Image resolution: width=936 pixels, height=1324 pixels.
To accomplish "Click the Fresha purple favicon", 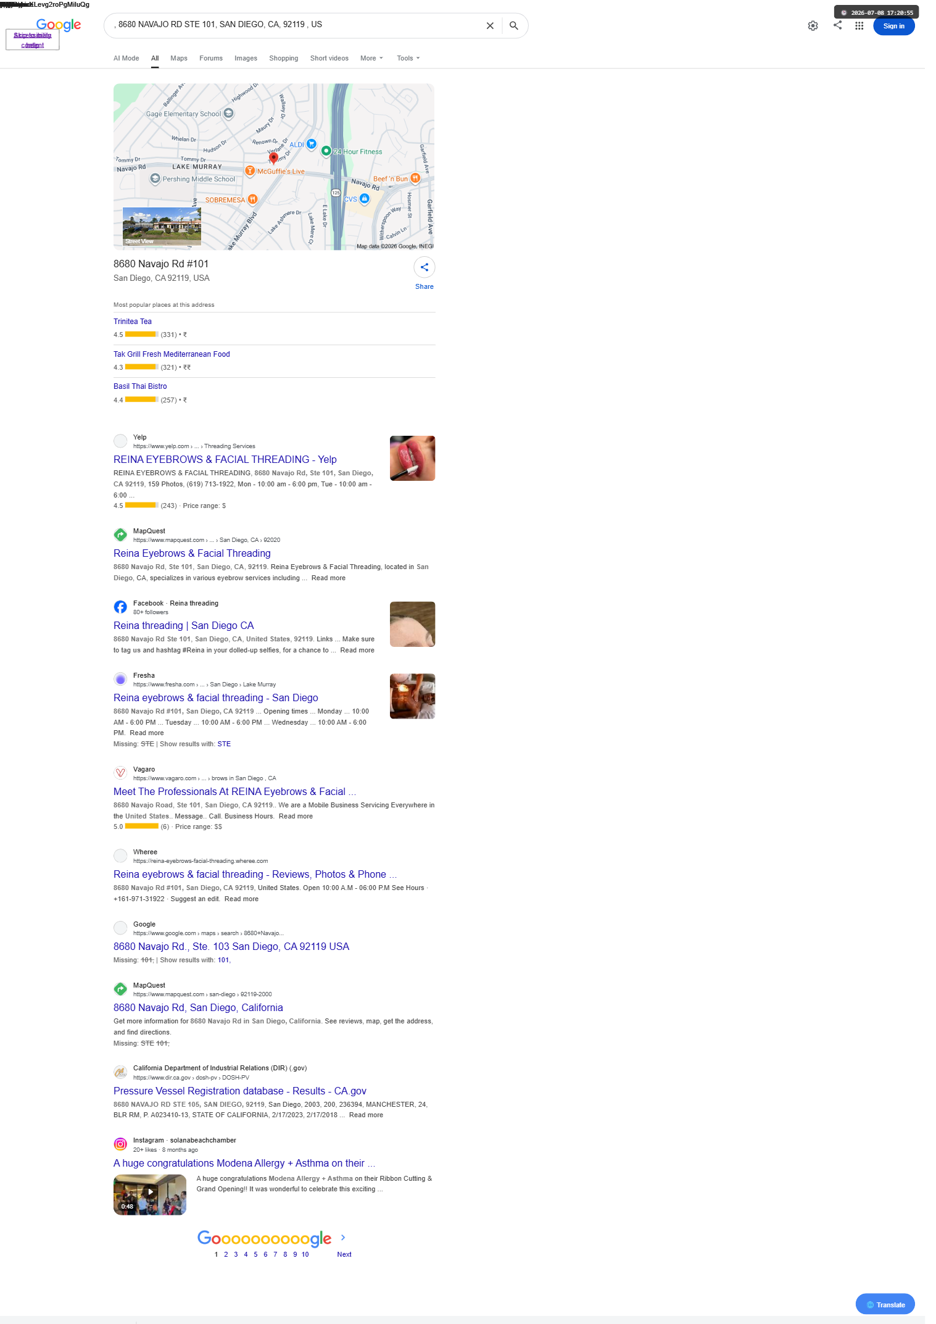I will 120,679.
